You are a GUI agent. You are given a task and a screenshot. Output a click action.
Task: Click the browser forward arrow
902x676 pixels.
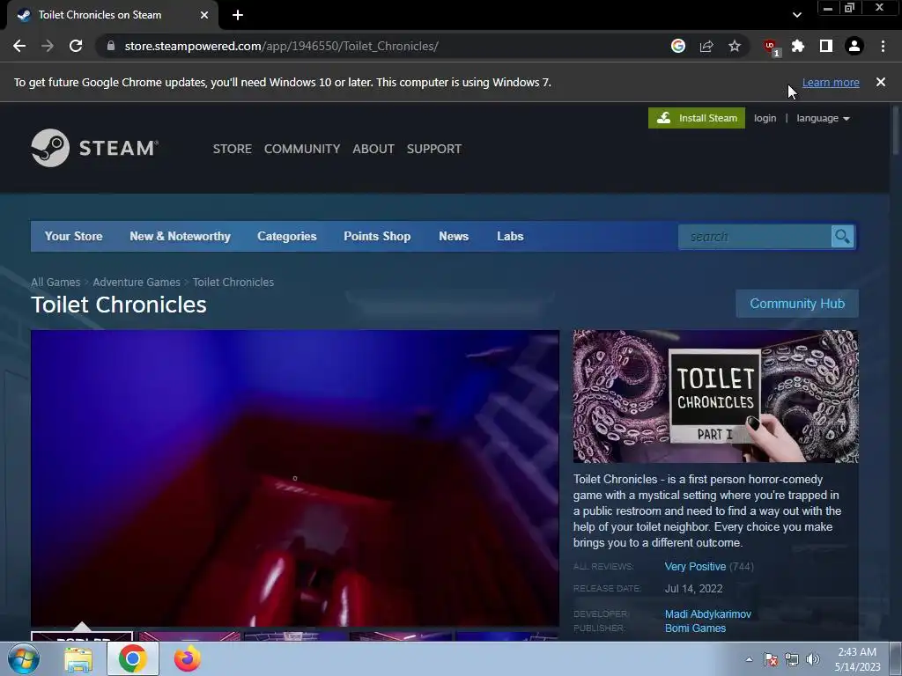pyautogui.click(x=48, y=46)
